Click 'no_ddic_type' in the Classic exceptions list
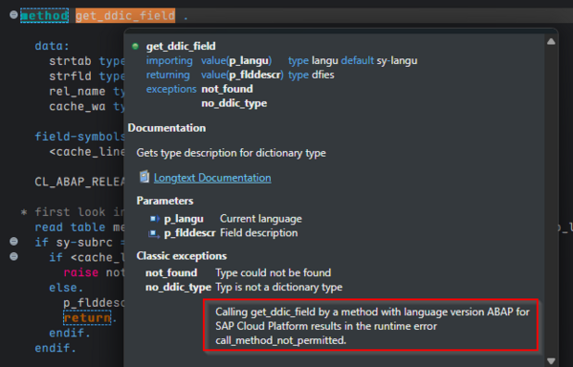The width and height of the screenshot is (573, 367). click(178, 288)
